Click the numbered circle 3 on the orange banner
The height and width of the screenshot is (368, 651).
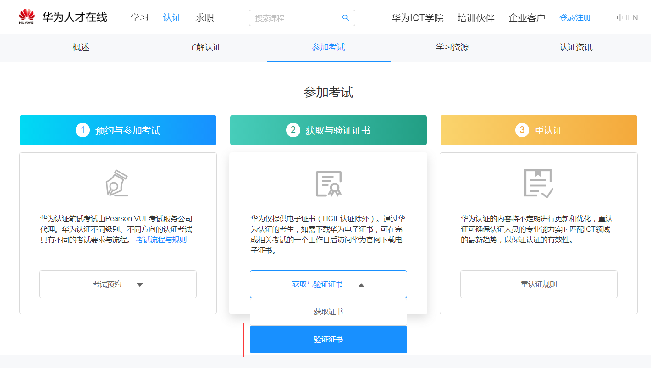[522, 130]
